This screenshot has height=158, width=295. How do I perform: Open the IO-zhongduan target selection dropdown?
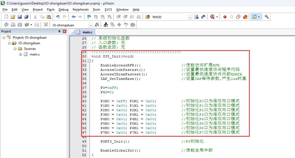coord(91,25)
